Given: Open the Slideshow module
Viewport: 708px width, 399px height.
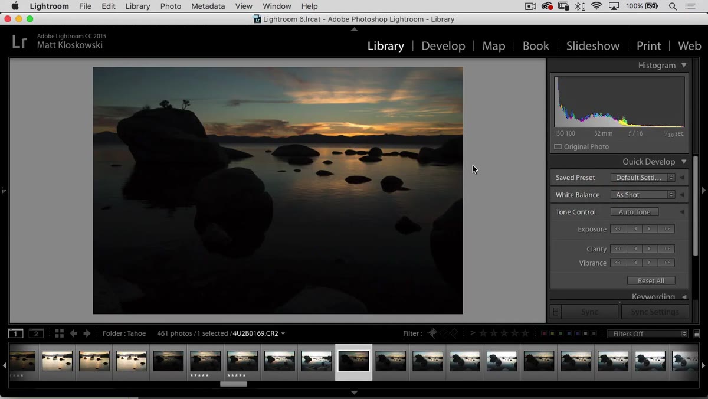Looking at the screenshot, I should point(593,46).
